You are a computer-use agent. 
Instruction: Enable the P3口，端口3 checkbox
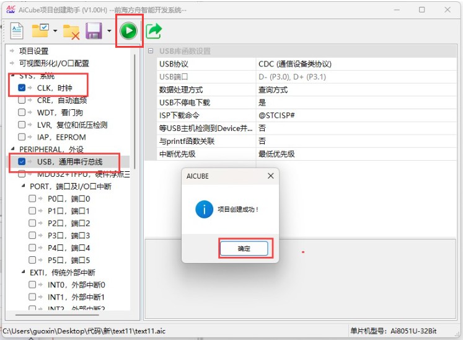(32, 236)
